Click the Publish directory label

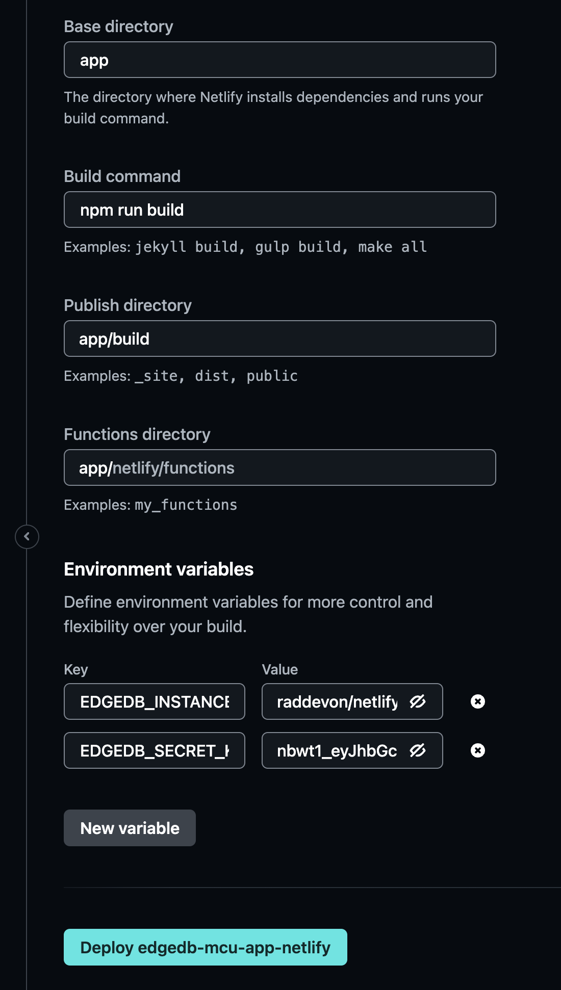click(x=127, y=305)
